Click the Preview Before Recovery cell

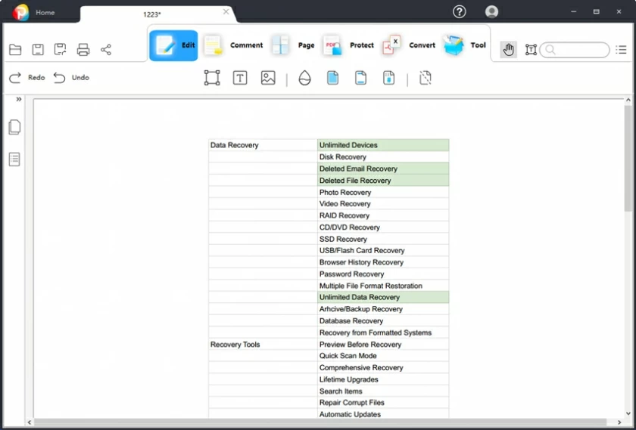pyautogui.click(x=383, y=344)
